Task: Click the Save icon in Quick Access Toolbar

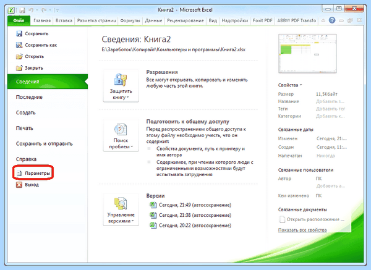Action: [22, 10]
